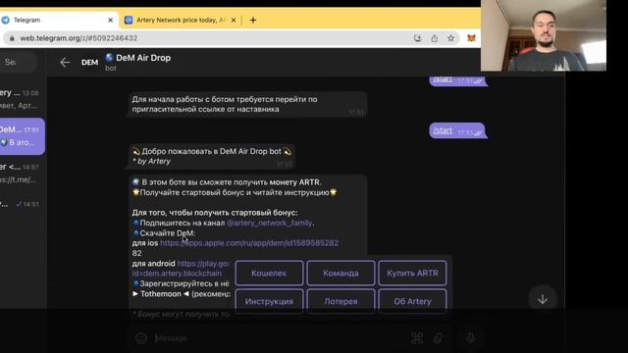Click the webcam video overlay
The image size is (628, 353).
point(544,35)
